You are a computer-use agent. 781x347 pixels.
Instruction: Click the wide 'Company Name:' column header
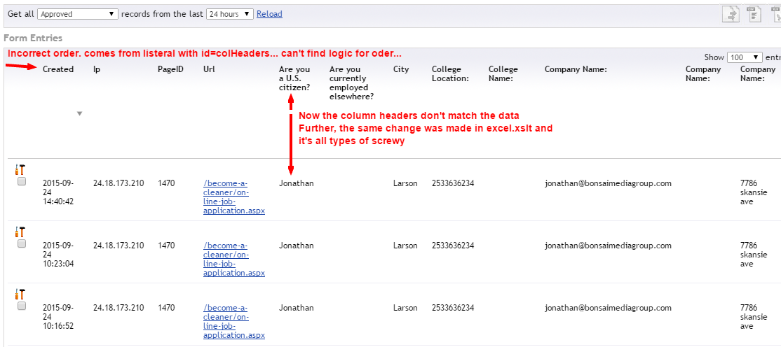(x=576, y=69)
